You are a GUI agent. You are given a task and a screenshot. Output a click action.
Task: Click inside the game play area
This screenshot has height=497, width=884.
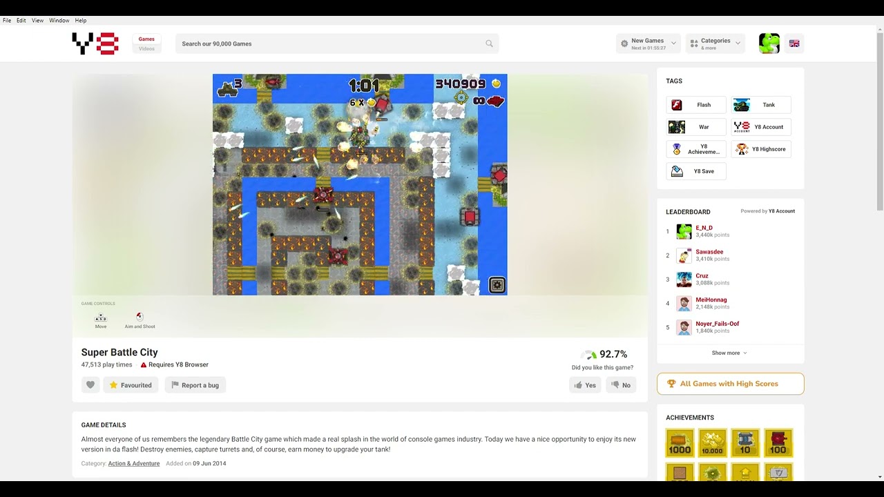click(360, 184)
